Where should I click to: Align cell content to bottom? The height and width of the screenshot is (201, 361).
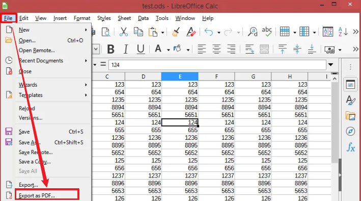point(312,49)
